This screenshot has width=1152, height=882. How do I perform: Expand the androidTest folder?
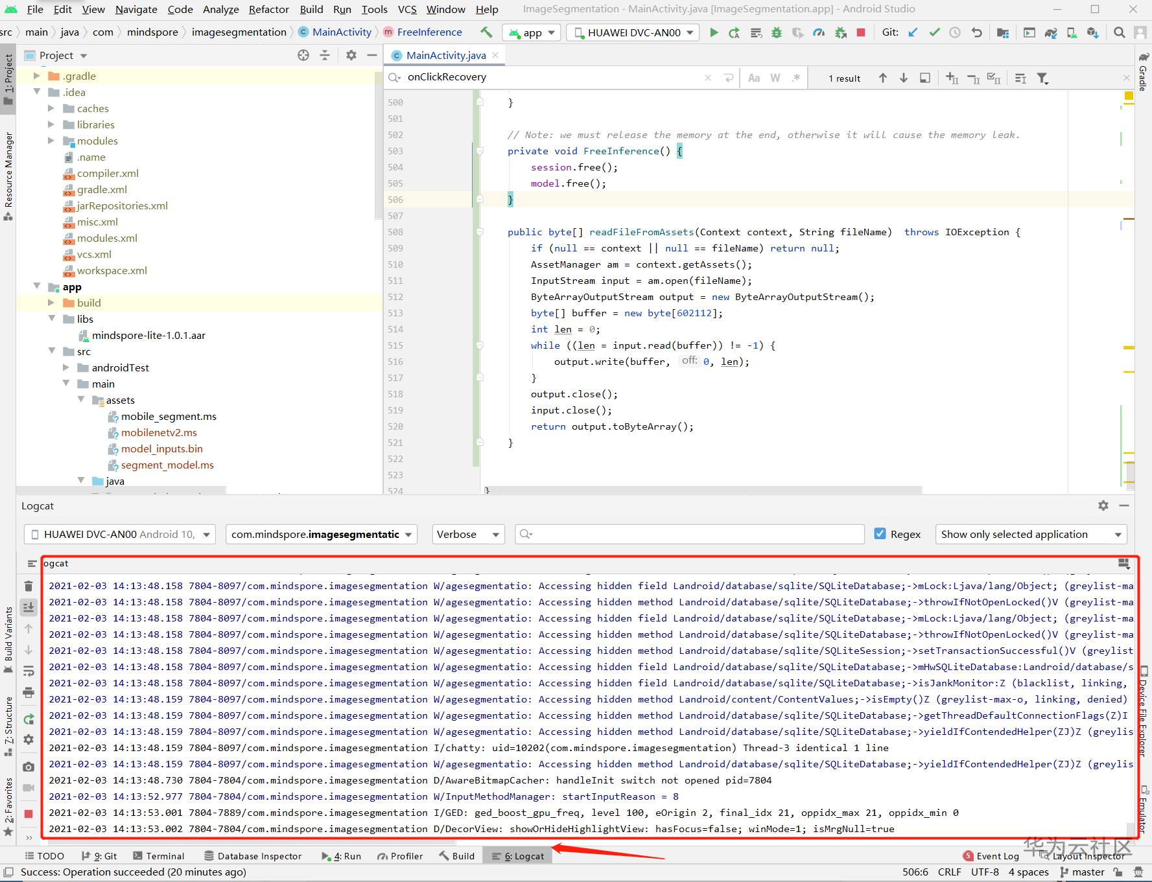[x=66, y=367]
